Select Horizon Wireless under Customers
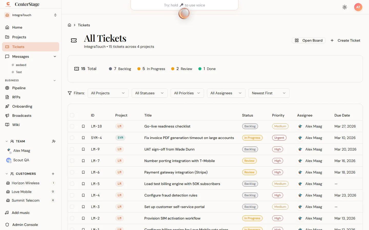The width and height of the screenshot is (369, 230). (26, 183)
